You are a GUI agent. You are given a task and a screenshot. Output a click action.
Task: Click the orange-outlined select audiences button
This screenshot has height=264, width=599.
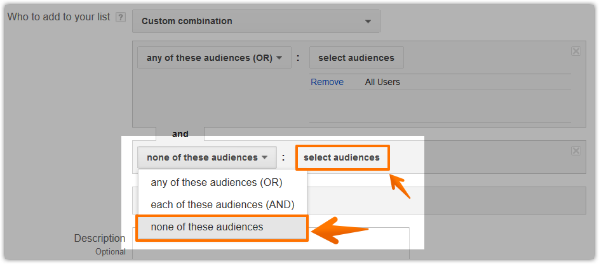pos(342,157)
